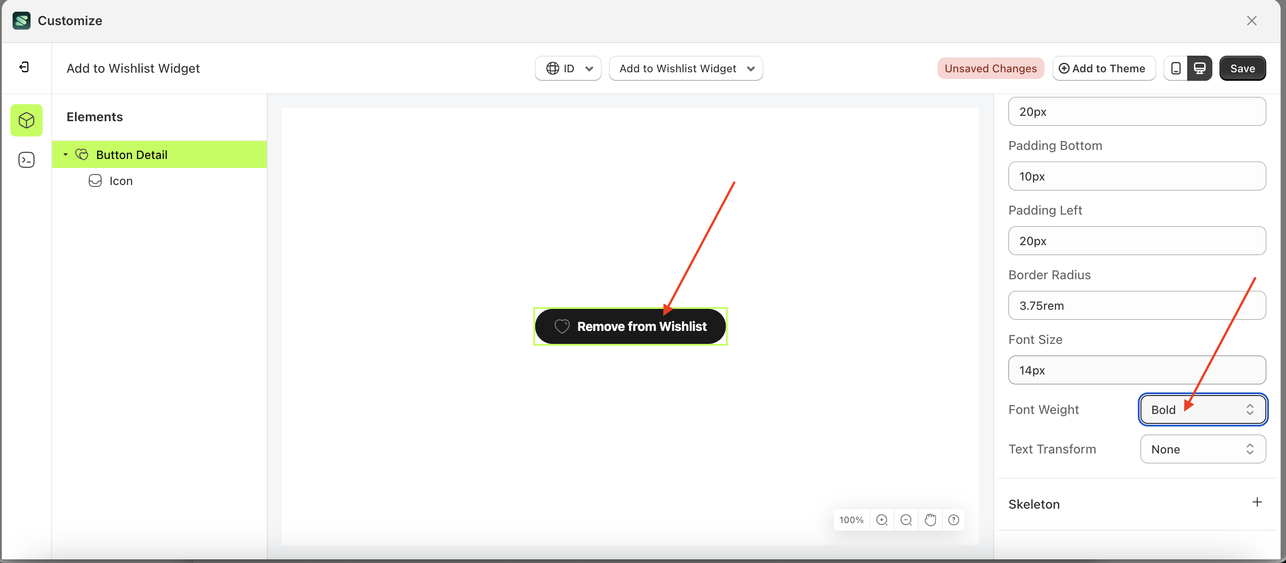Click the exit editor icon at top left
This screenshot has width=1286, height=563.
[23, 67]
